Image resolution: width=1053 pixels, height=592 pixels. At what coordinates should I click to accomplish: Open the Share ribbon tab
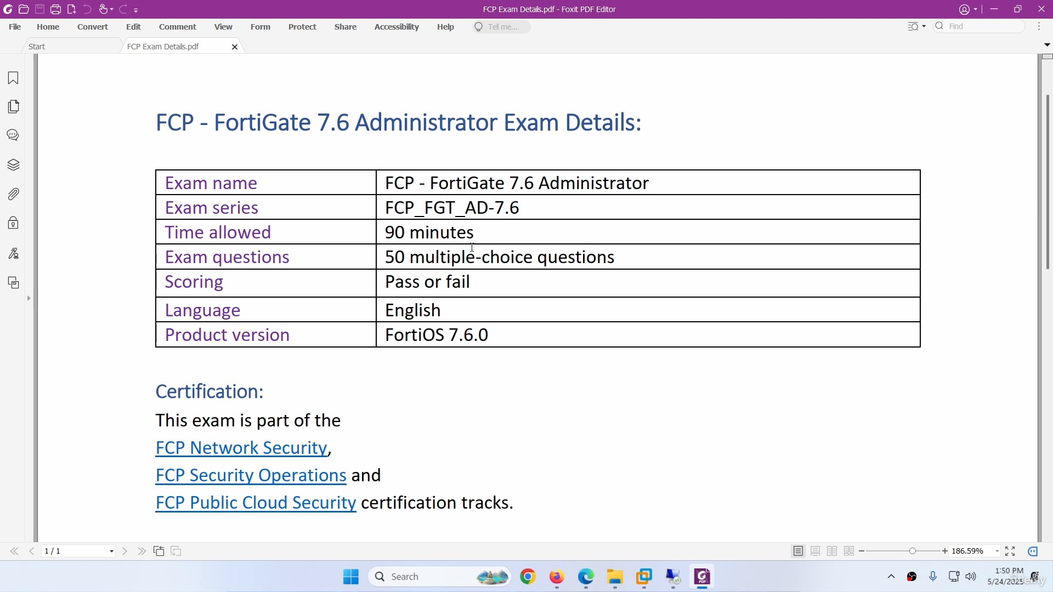[x=346, y=27]
